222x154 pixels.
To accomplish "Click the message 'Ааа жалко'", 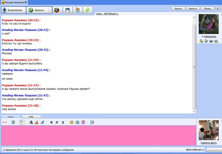I will click(9, 109).
